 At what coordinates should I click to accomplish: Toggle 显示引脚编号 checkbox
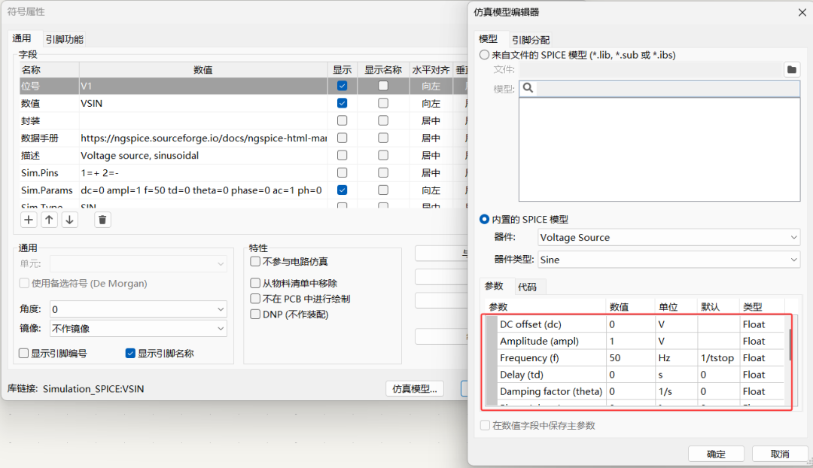pos(23,353)
